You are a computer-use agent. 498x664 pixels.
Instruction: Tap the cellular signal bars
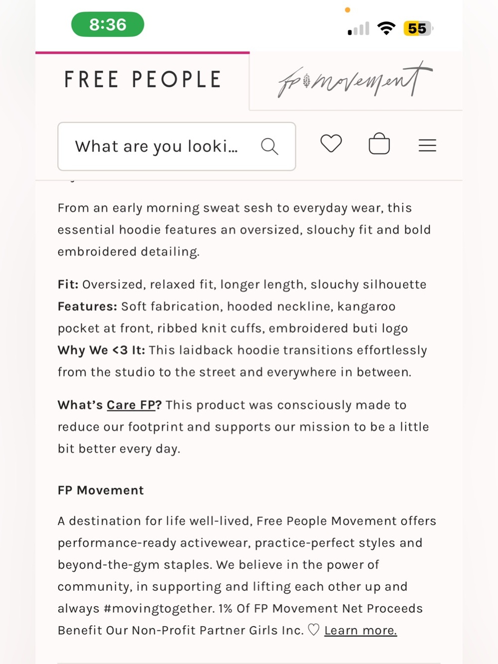(x=359, y=28)
